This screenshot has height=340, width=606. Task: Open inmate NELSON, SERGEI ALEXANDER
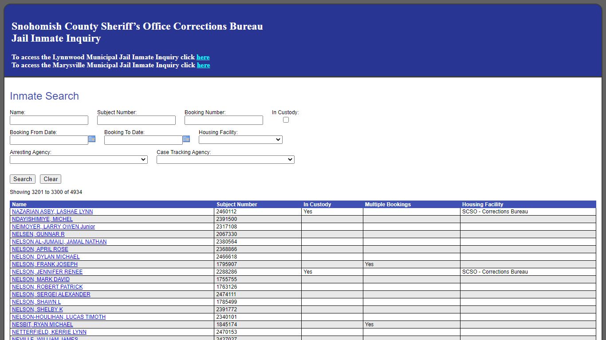(x=51, y=294)
